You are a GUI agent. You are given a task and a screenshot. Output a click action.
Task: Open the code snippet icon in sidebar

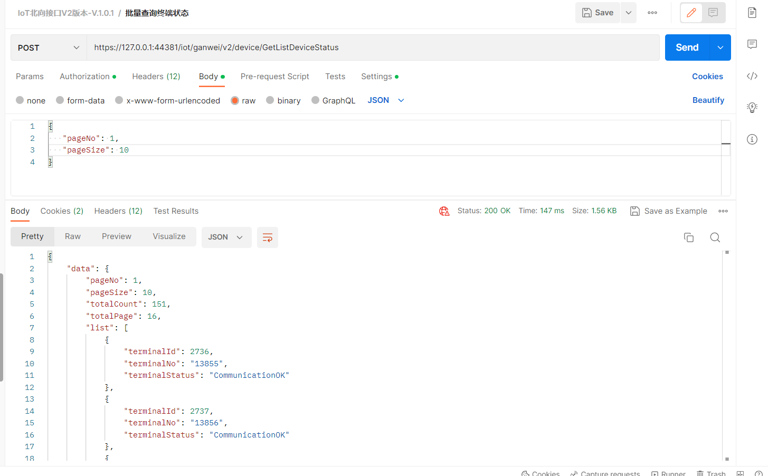click(752, 76)
